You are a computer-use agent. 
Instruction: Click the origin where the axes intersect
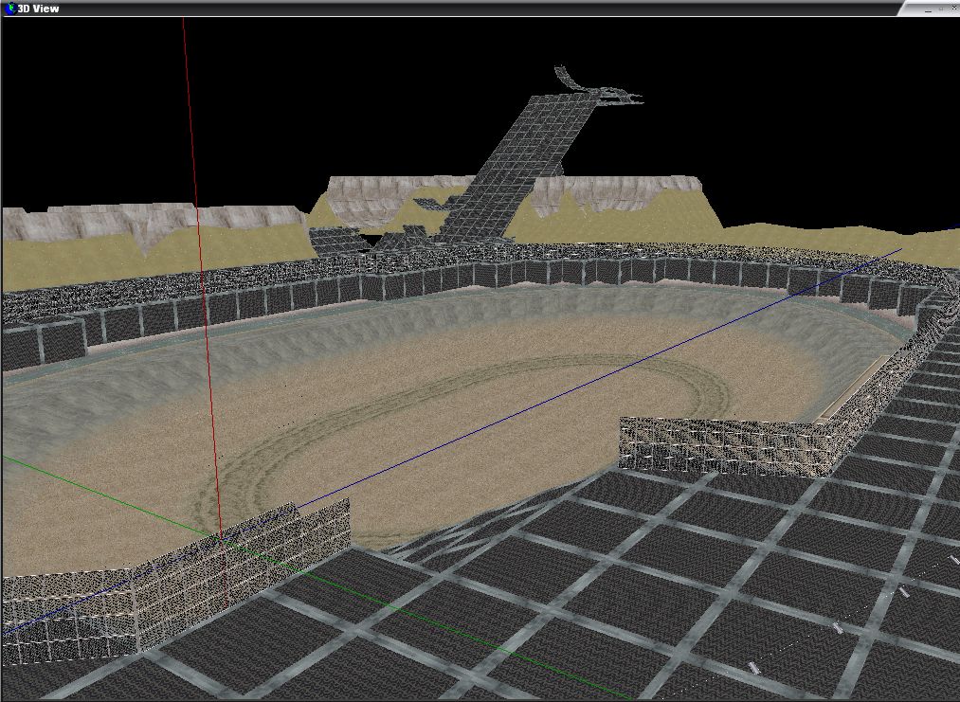[222, 537]
